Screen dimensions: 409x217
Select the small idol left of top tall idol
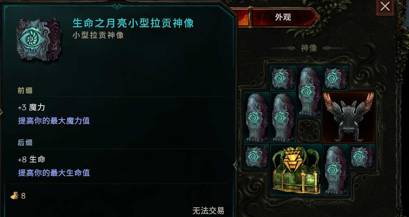pyautogui.click(x=283, y=78)
